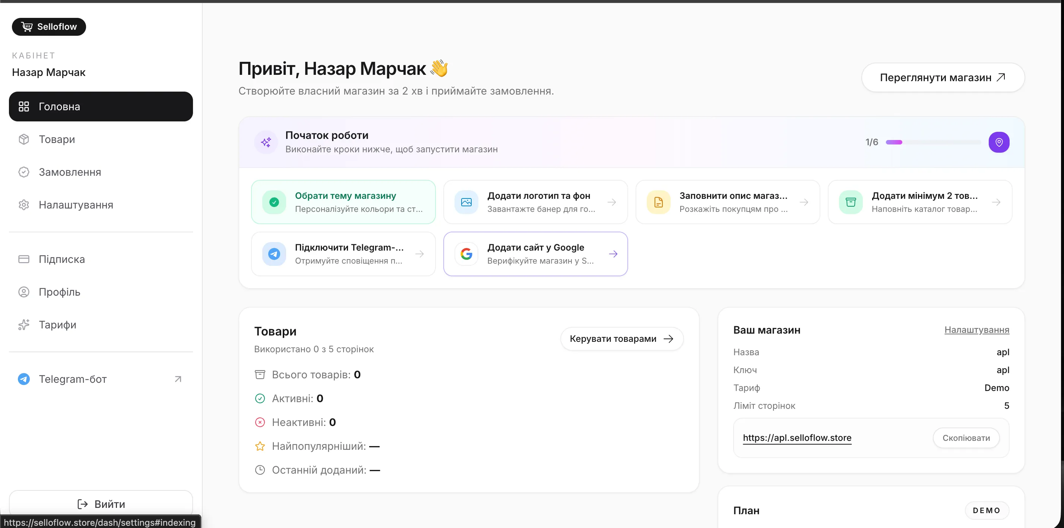1064x528 pixels.
Task: Click the 'Використано 0 з 5 сторінок' text
Action: coord(314,349)
